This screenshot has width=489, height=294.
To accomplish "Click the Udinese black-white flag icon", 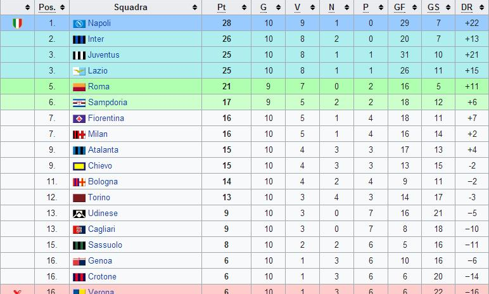I will click(79, 214).
